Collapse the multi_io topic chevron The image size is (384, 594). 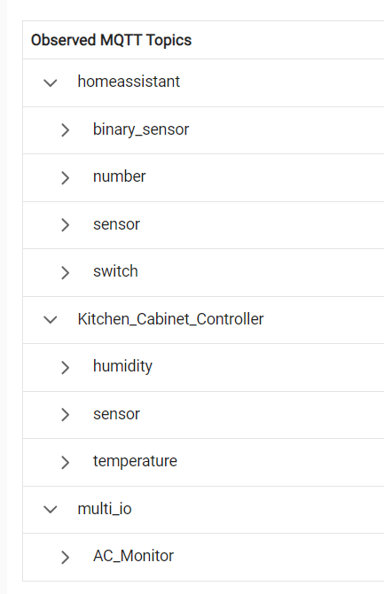[x=50, y=510]
